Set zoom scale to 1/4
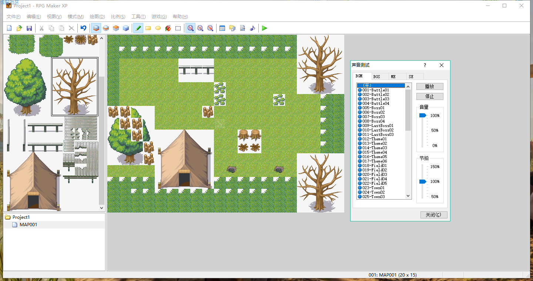Image resolution: width=533 pixels, height=281 pixels. tap(210, 28)
